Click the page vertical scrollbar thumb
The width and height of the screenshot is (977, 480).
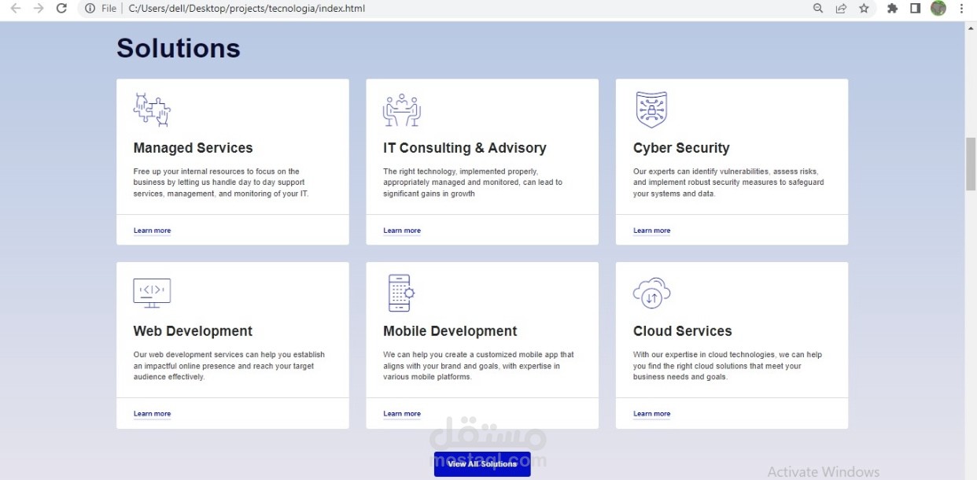click(971, 164)
